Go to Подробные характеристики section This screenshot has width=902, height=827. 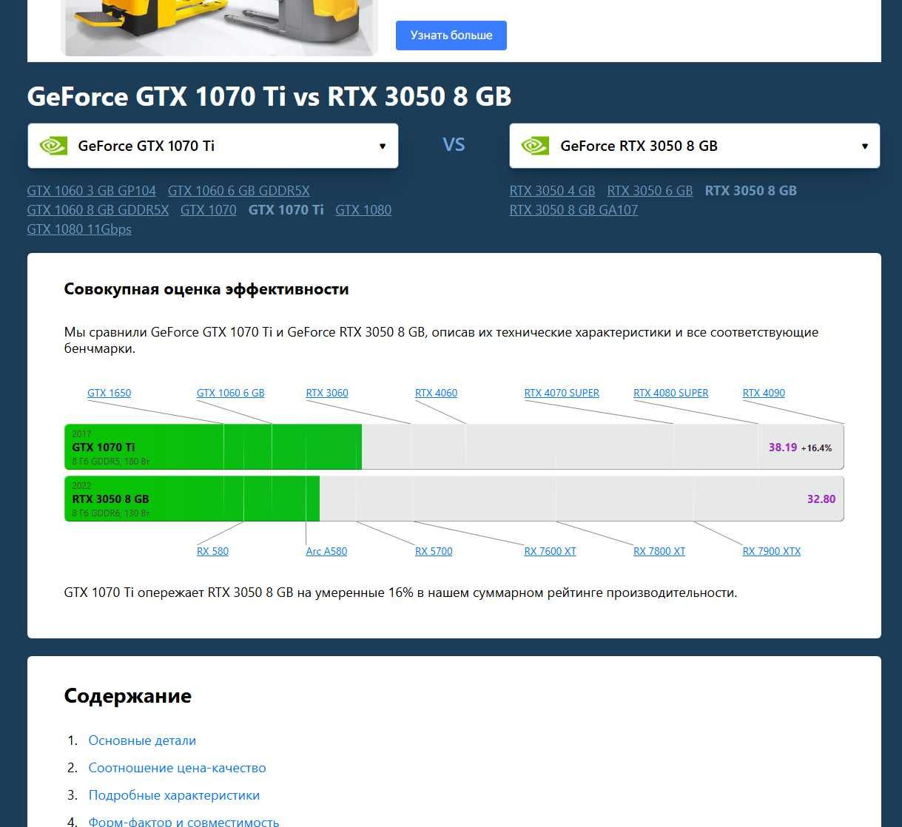pos(174,795)
